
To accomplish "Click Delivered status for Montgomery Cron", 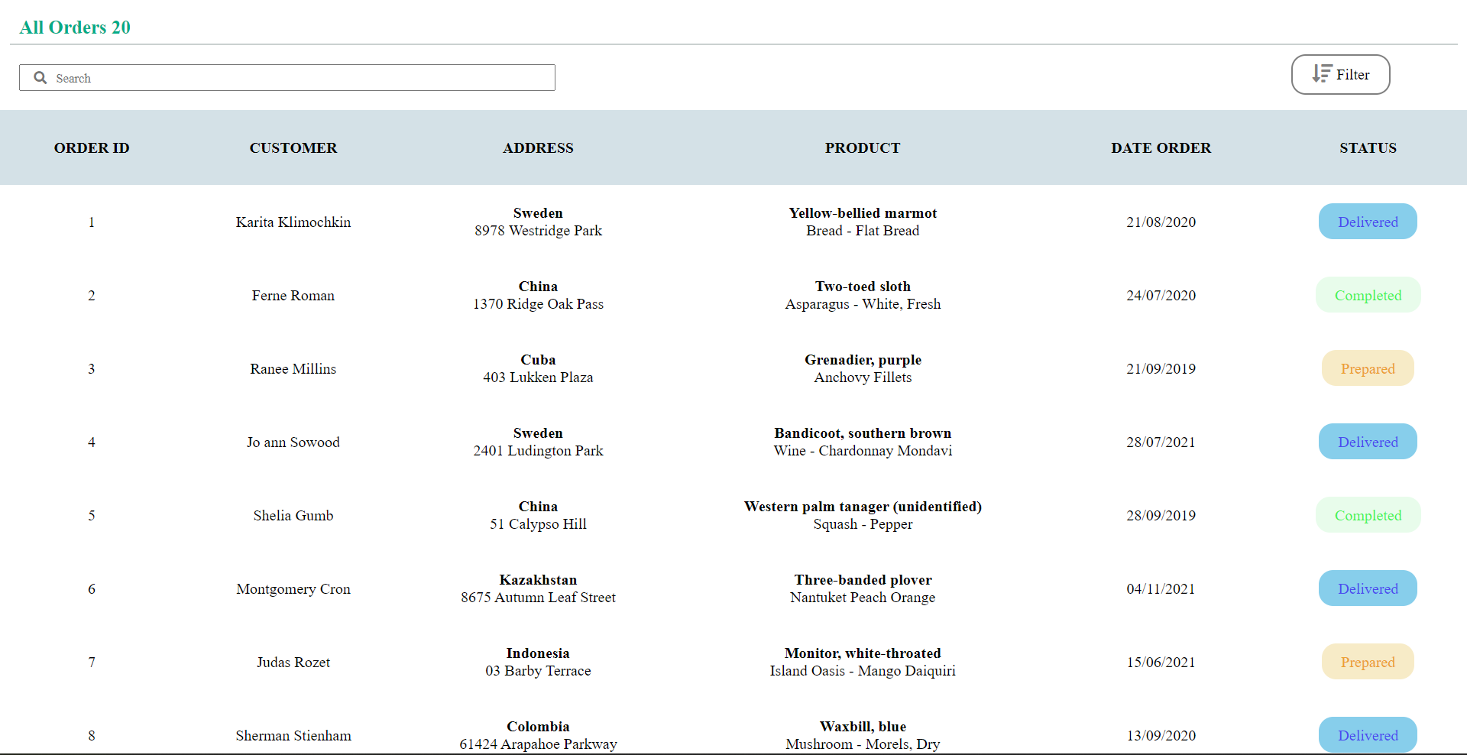I will click(1368, 588).
